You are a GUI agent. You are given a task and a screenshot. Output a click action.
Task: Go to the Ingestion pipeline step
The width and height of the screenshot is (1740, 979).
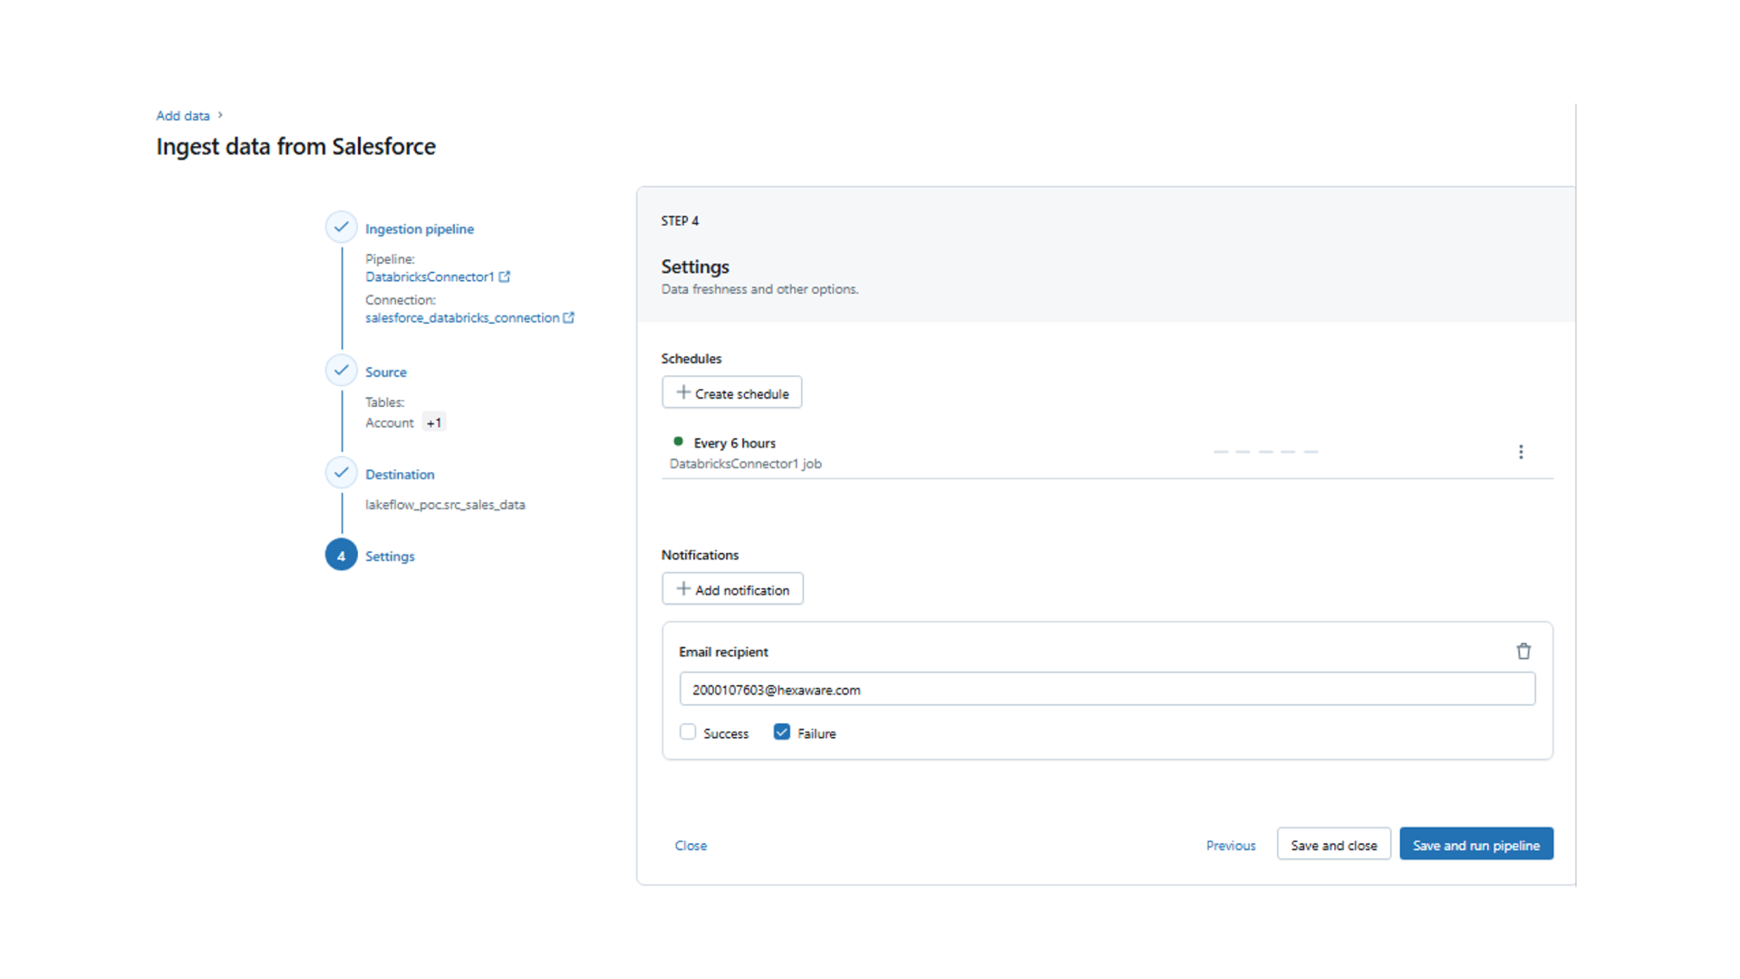click(x=420, y=228)
